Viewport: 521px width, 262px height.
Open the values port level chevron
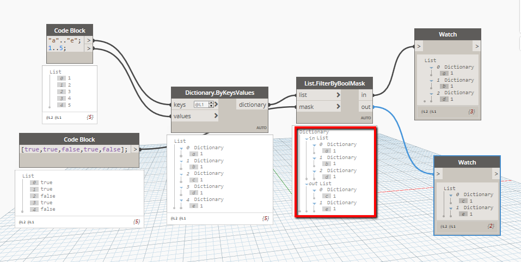[x=216, y=116]
